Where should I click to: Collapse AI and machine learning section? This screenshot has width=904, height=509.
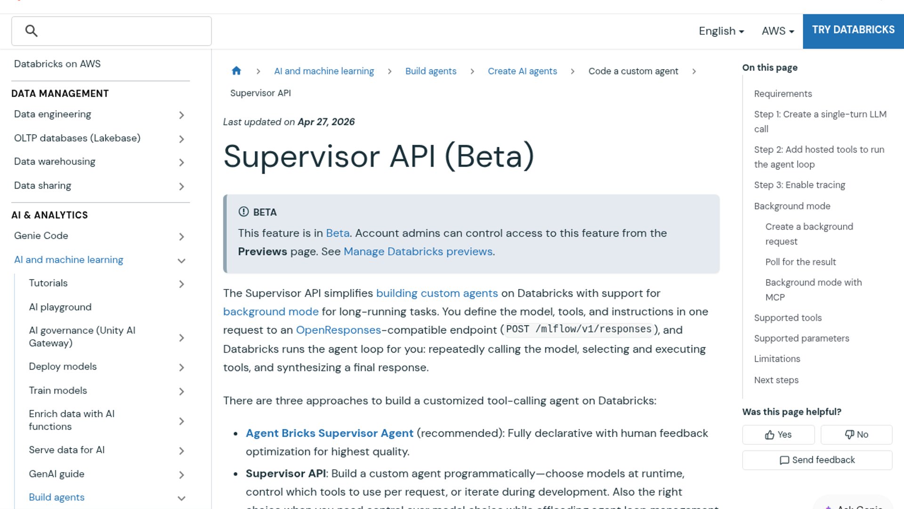(181, 261)
